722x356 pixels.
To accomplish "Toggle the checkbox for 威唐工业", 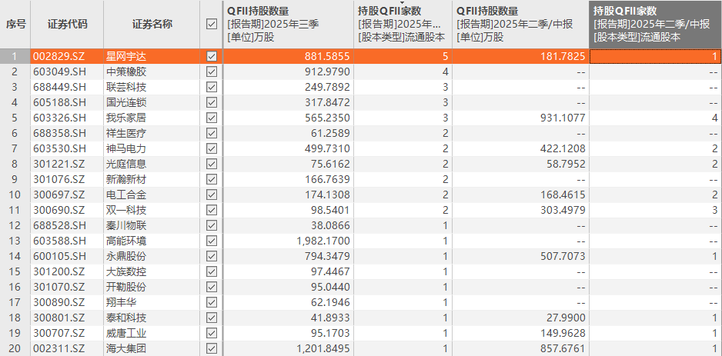I will [x=212, y=333].
